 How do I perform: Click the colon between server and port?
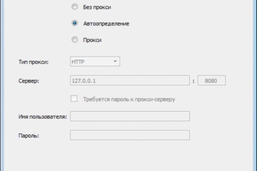(x=193, y=81)
